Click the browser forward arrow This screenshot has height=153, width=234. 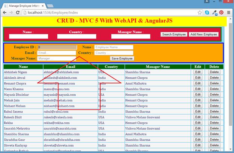[11, 12]
